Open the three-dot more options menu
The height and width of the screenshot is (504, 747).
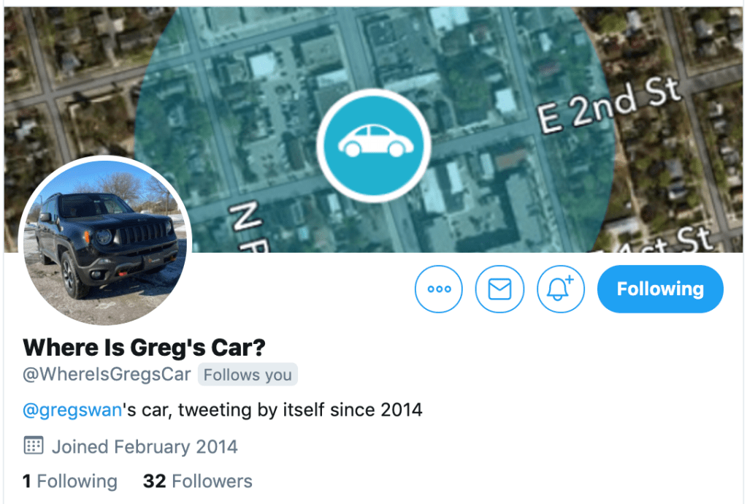click(438, 289)
